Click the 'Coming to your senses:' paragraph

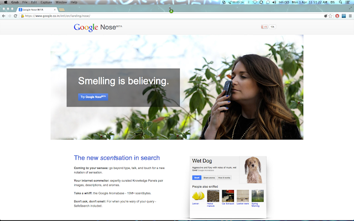pyautogui.click(x=119, y=170)
